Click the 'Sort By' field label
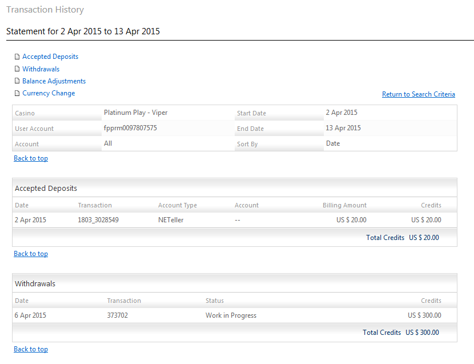Viewport: 474px width, 364px height. point(247,144)
